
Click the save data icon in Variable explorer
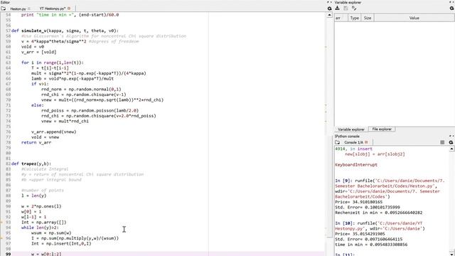click(x=346, y=9)
